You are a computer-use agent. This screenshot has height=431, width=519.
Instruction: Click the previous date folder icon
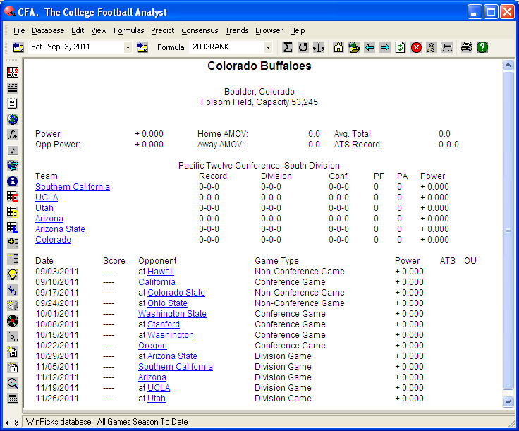18,47
